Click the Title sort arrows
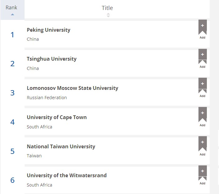The height and width of the screenshot is (194, 219). tap(108, 15)
